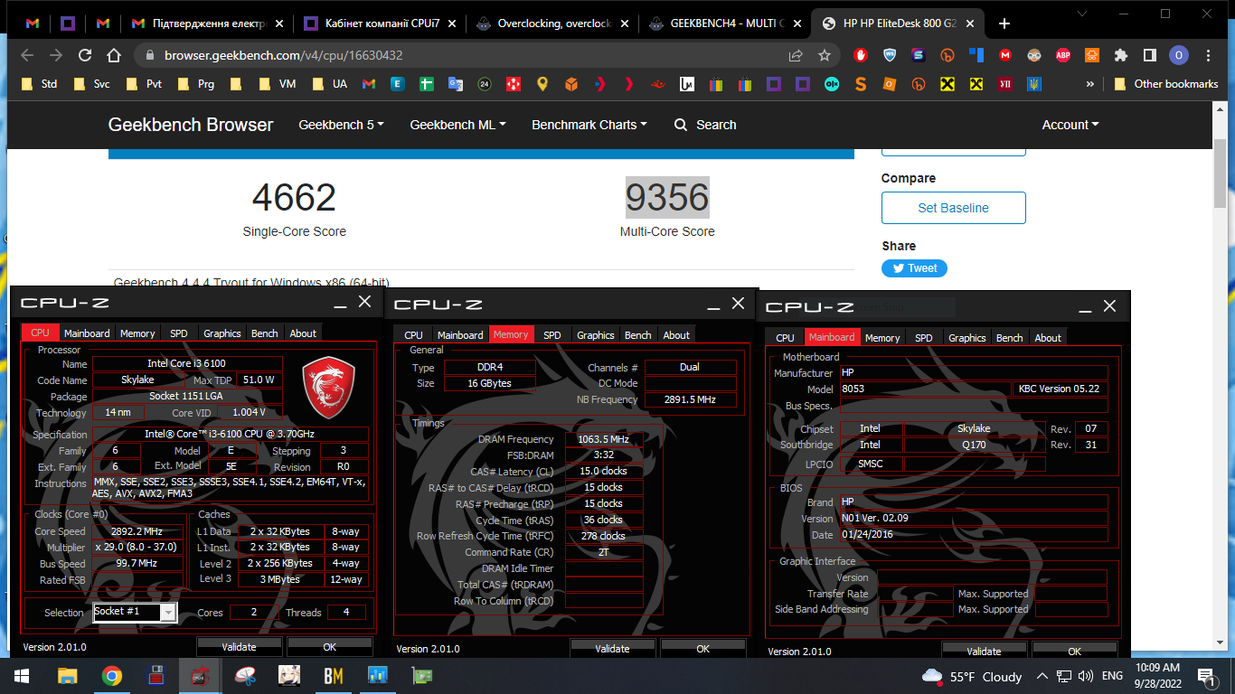This screenshot has width=1235, height=694.
Task: Click the red stop-hand extension icon
Action: tap(861, 55)
